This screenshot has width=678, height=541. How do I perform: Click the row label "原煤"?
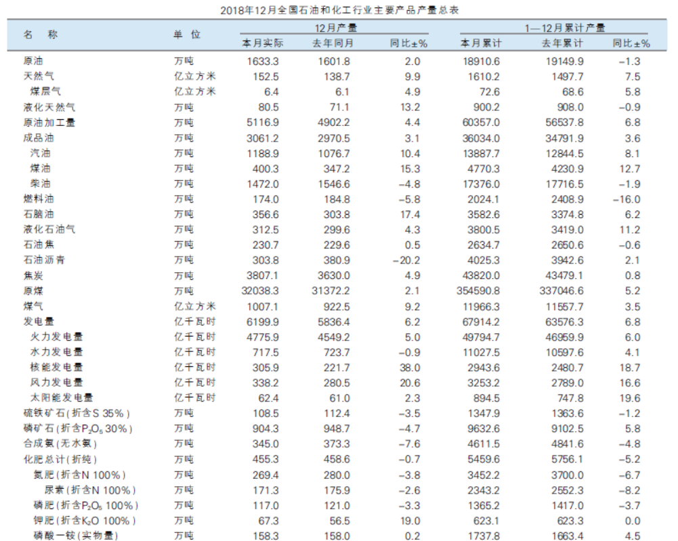[x=33, y=290]
